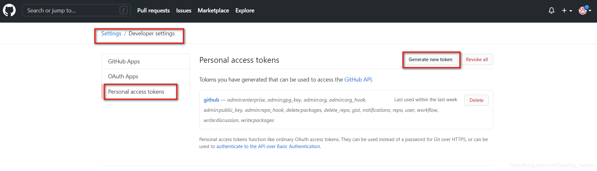
Task: Click the Settings breadcrumb link
Action: pyautogui.click(x=111, y=33)
